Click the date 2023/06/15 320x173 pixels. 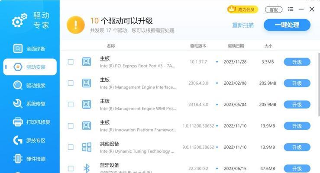point(235,169)
